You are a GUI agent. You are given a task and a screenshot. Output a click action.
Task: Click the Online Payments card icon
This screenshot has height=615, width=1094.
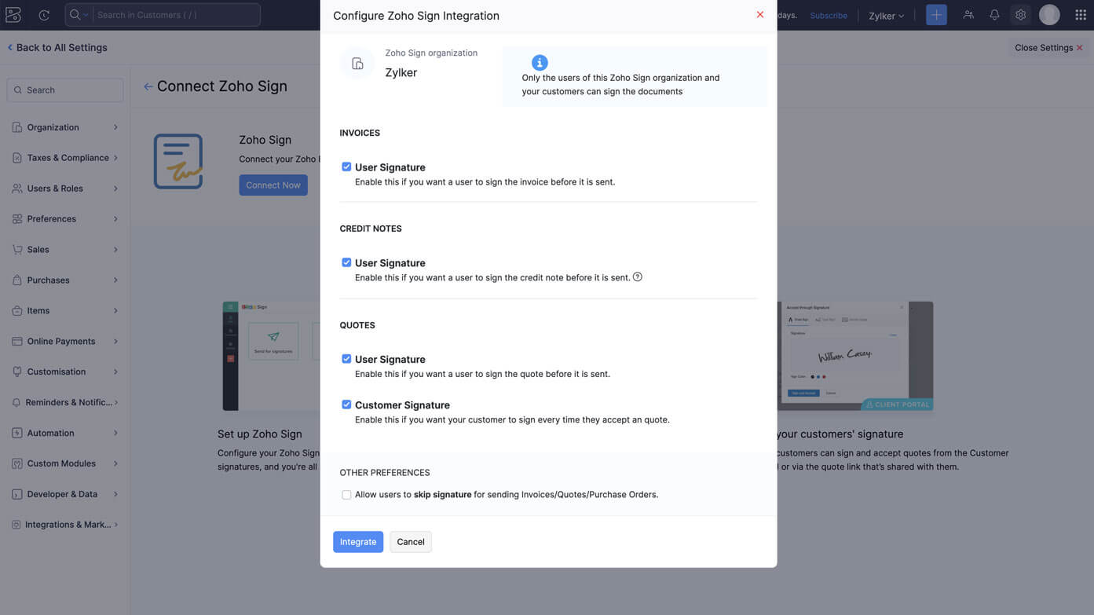17,342
